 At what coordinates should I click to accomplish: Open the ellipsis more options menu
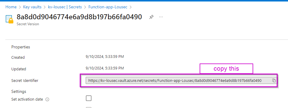tap(161, 17)
